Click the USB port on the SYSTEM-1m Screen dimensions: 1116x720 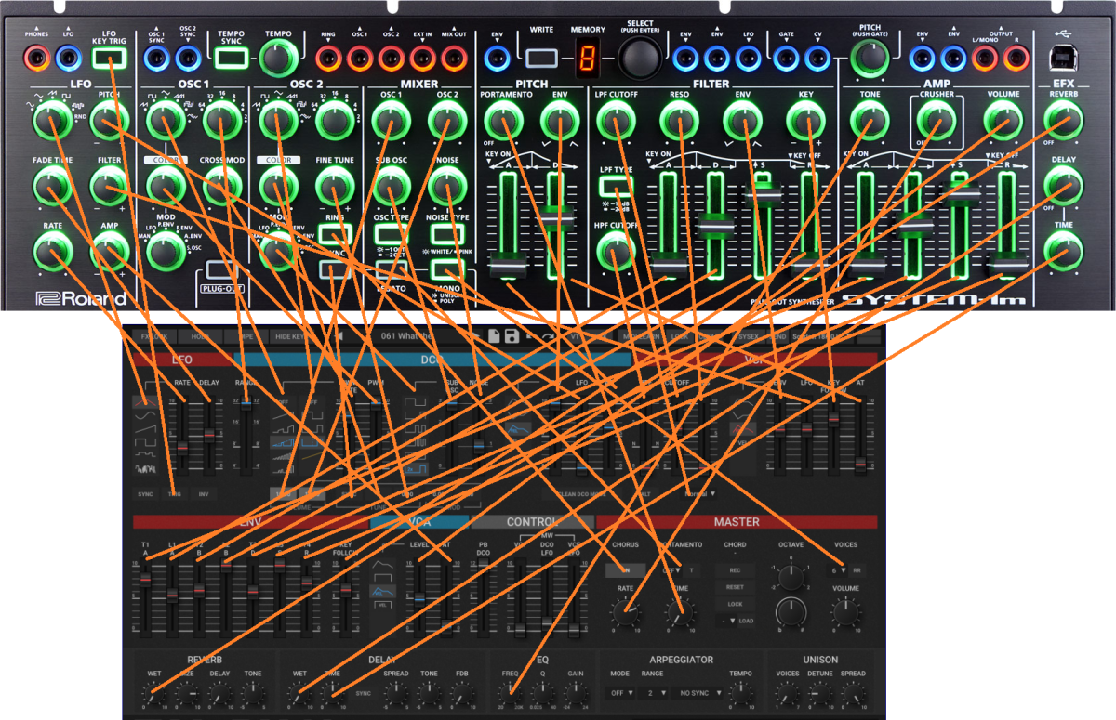click(x=1063, y=59)
